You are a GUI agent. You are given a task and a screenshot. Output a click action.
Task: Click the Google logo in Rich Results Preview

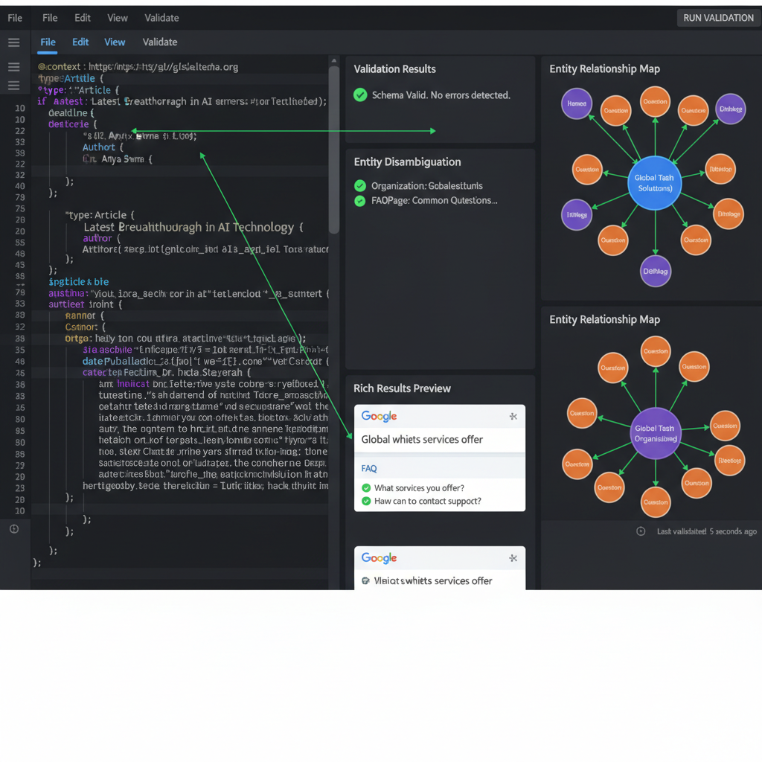pos(379,416)
